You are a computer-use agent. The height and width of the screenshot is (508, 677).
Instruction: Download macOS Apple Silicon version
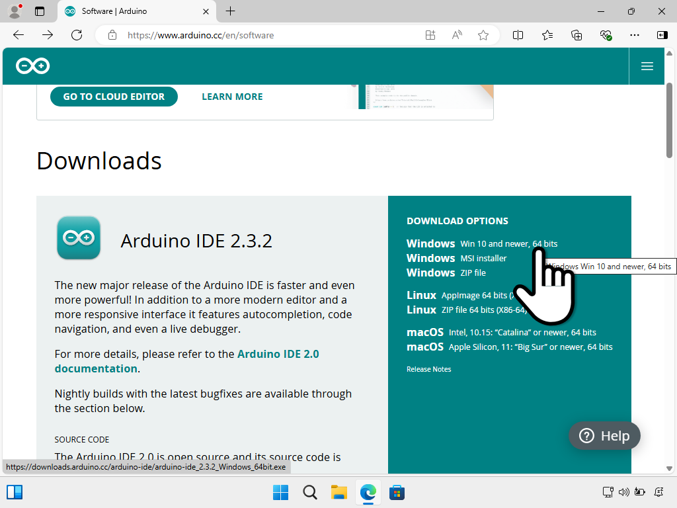[x=510, y=347]
